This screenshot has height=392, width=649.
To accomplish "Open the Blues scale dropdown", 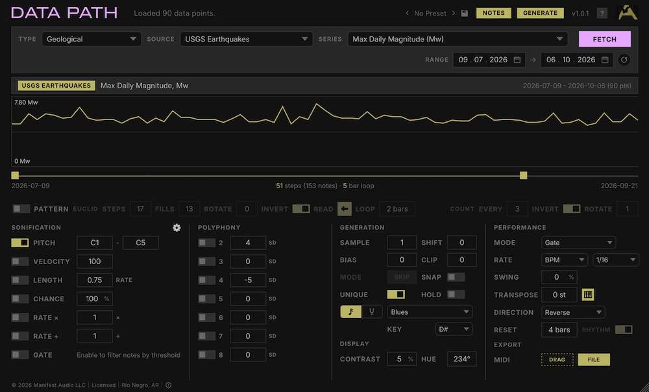I will click(430, 312).
